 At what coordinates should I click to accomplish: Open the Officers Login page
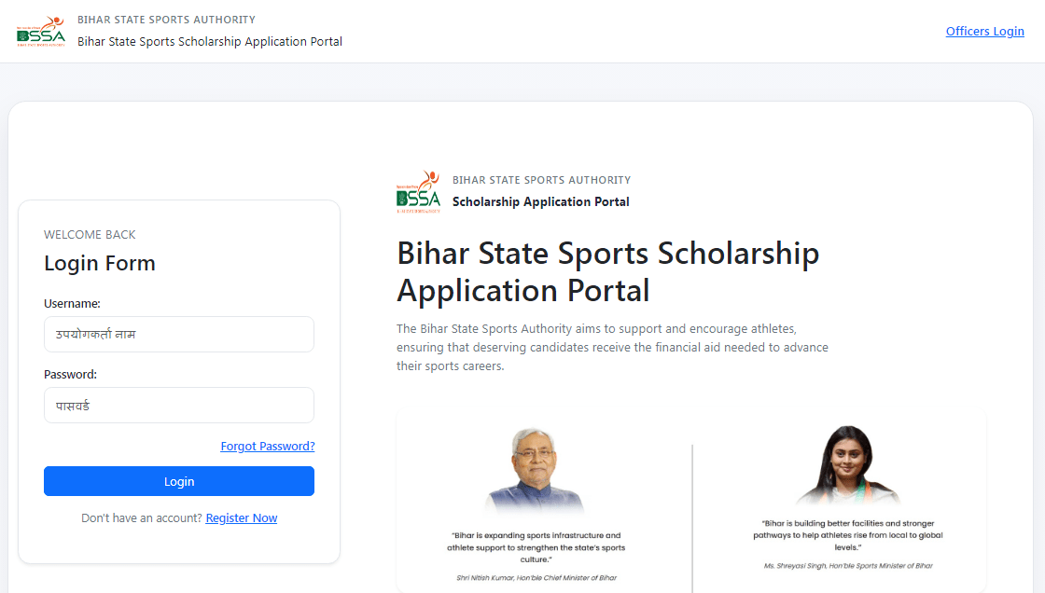point(984,31)
